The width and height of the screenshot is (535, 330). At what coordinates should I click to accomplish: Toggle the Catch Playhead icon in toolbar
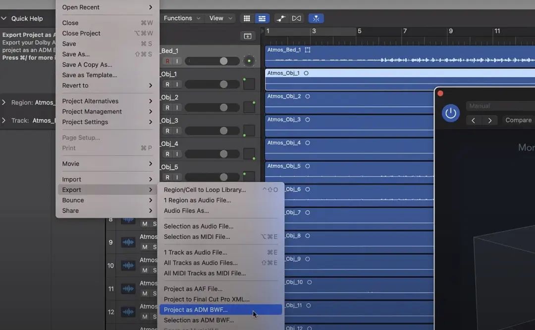coord(316,18)
